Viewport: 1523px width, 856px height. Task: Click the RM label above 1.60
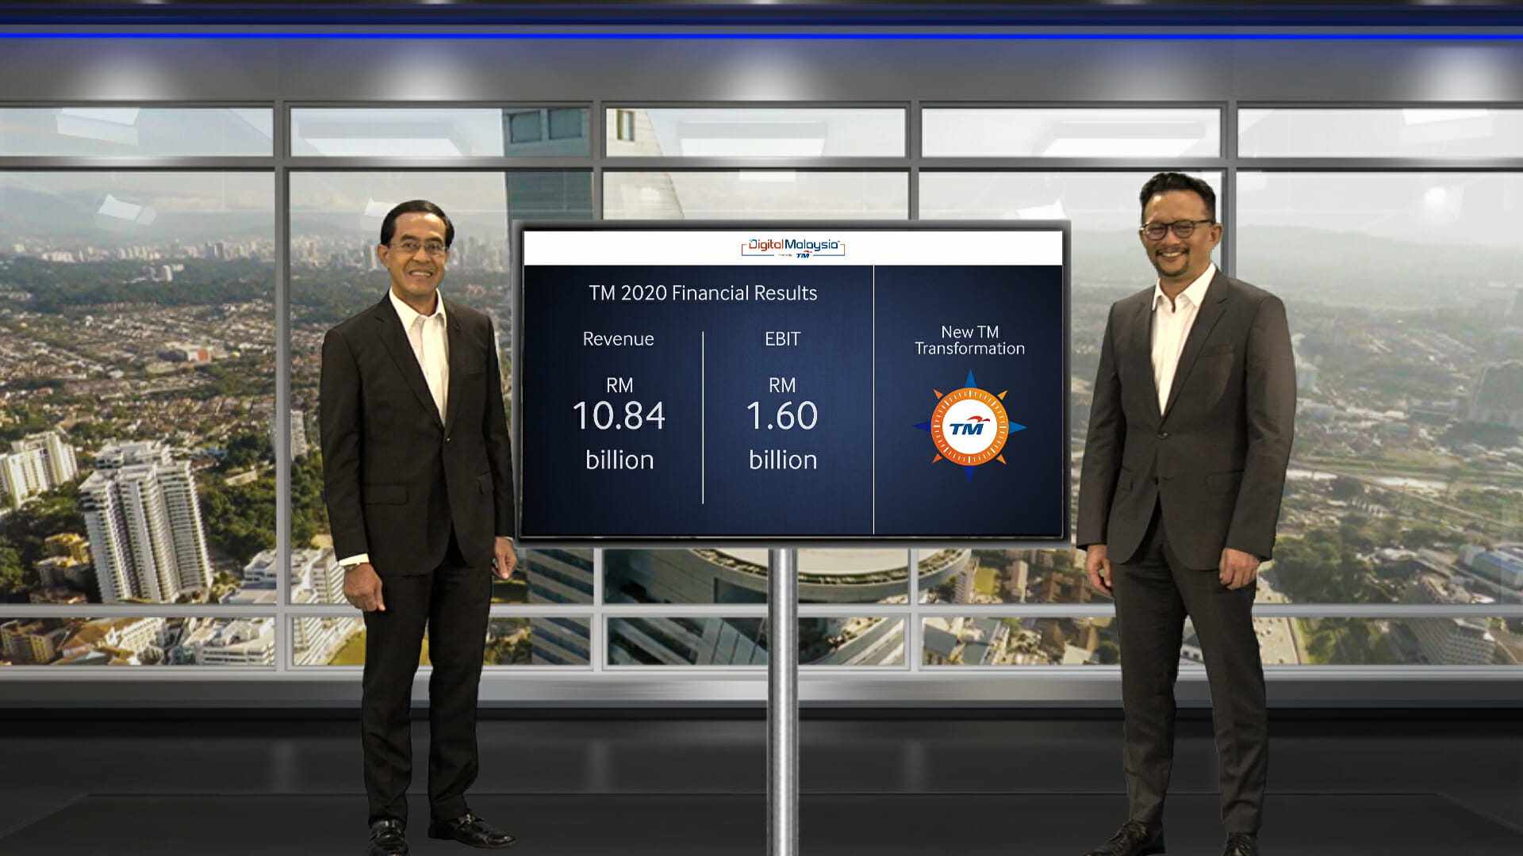(782, 386)
